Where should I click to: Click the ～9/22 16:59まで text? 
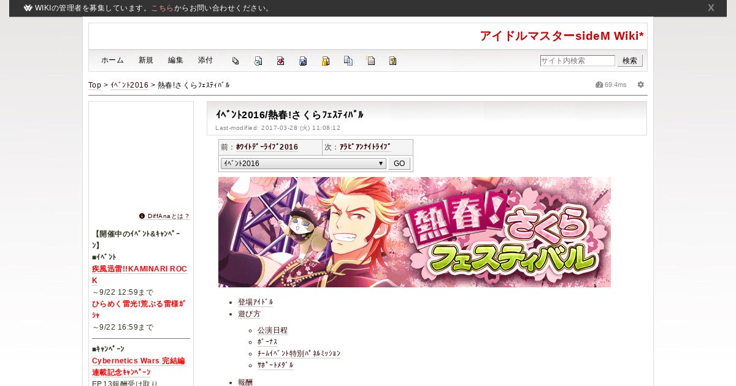click(123, 327)
